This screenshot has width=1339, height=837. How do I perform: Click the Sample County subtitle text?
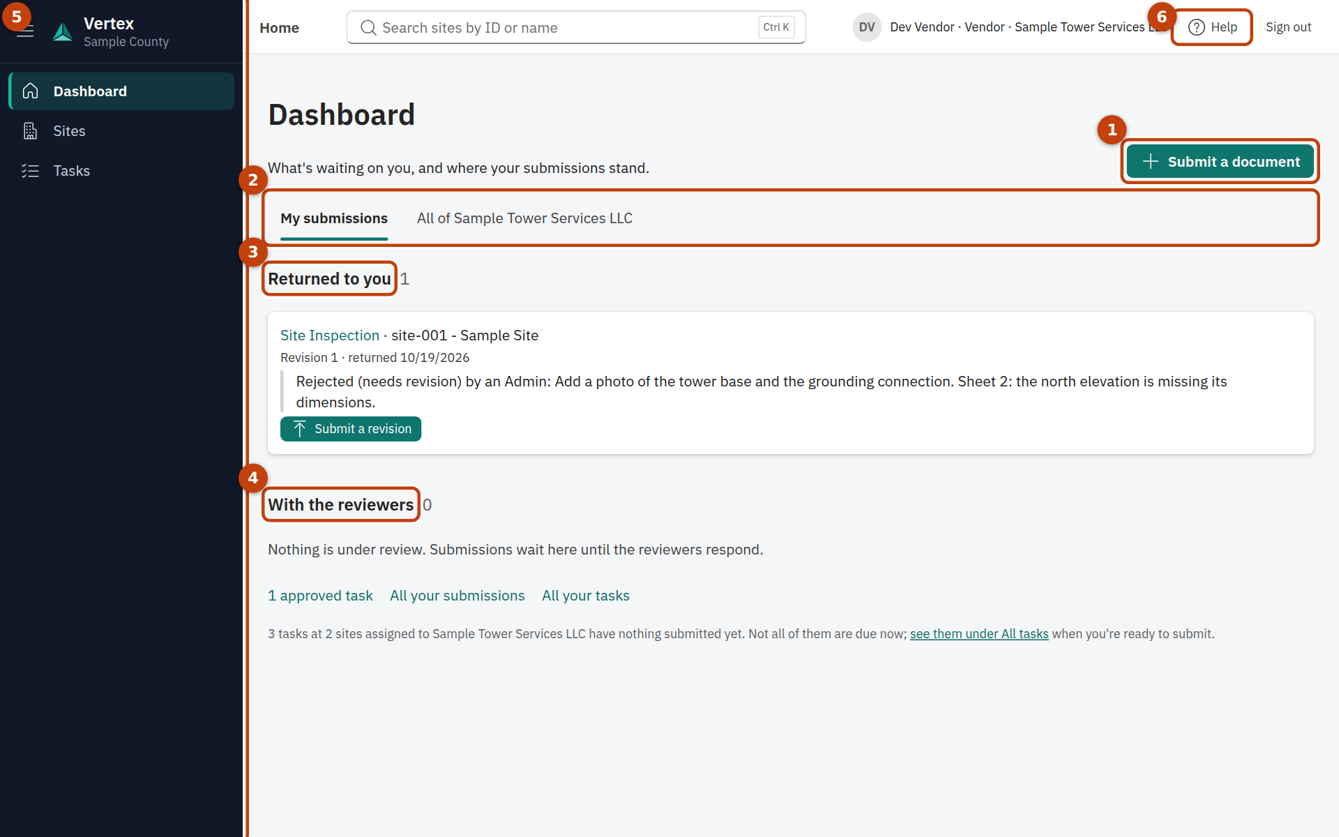click(x=126, y=42)
